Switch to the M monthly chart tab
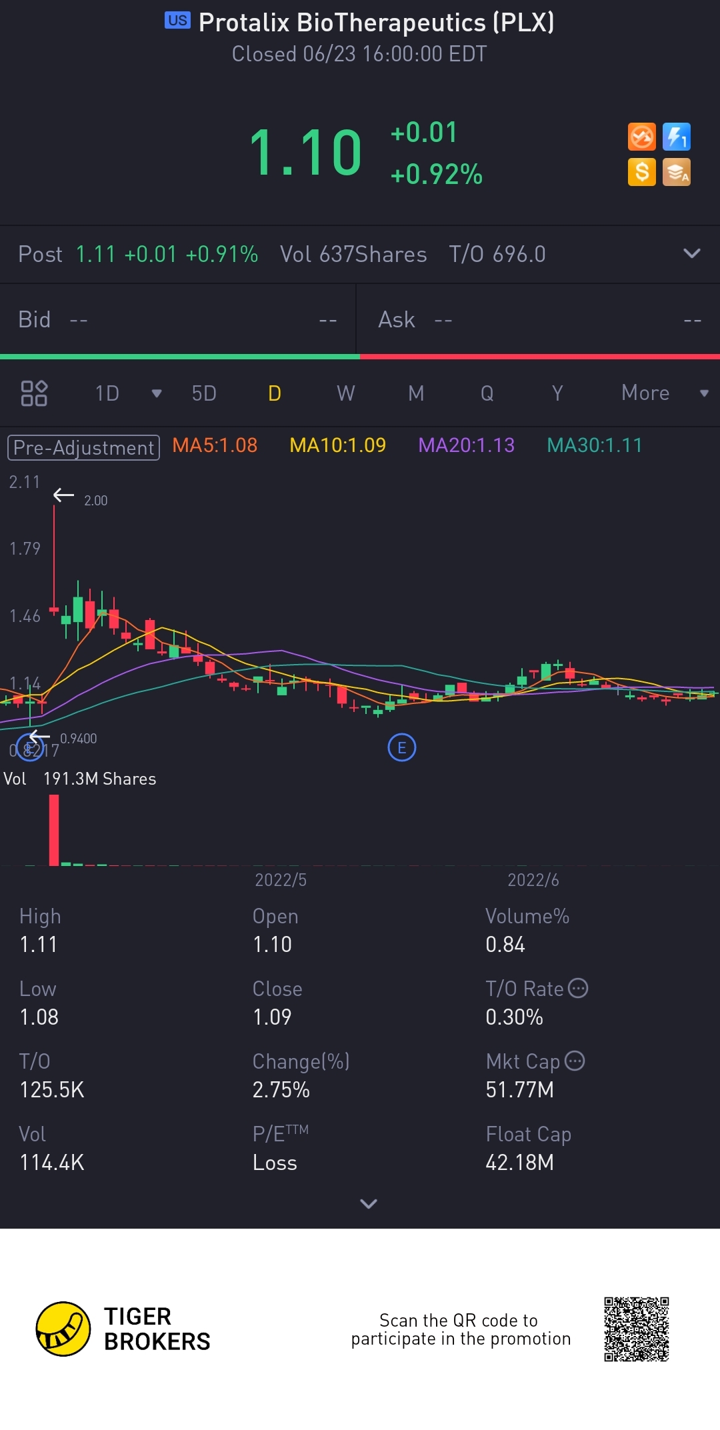 (x=416, y=393)
